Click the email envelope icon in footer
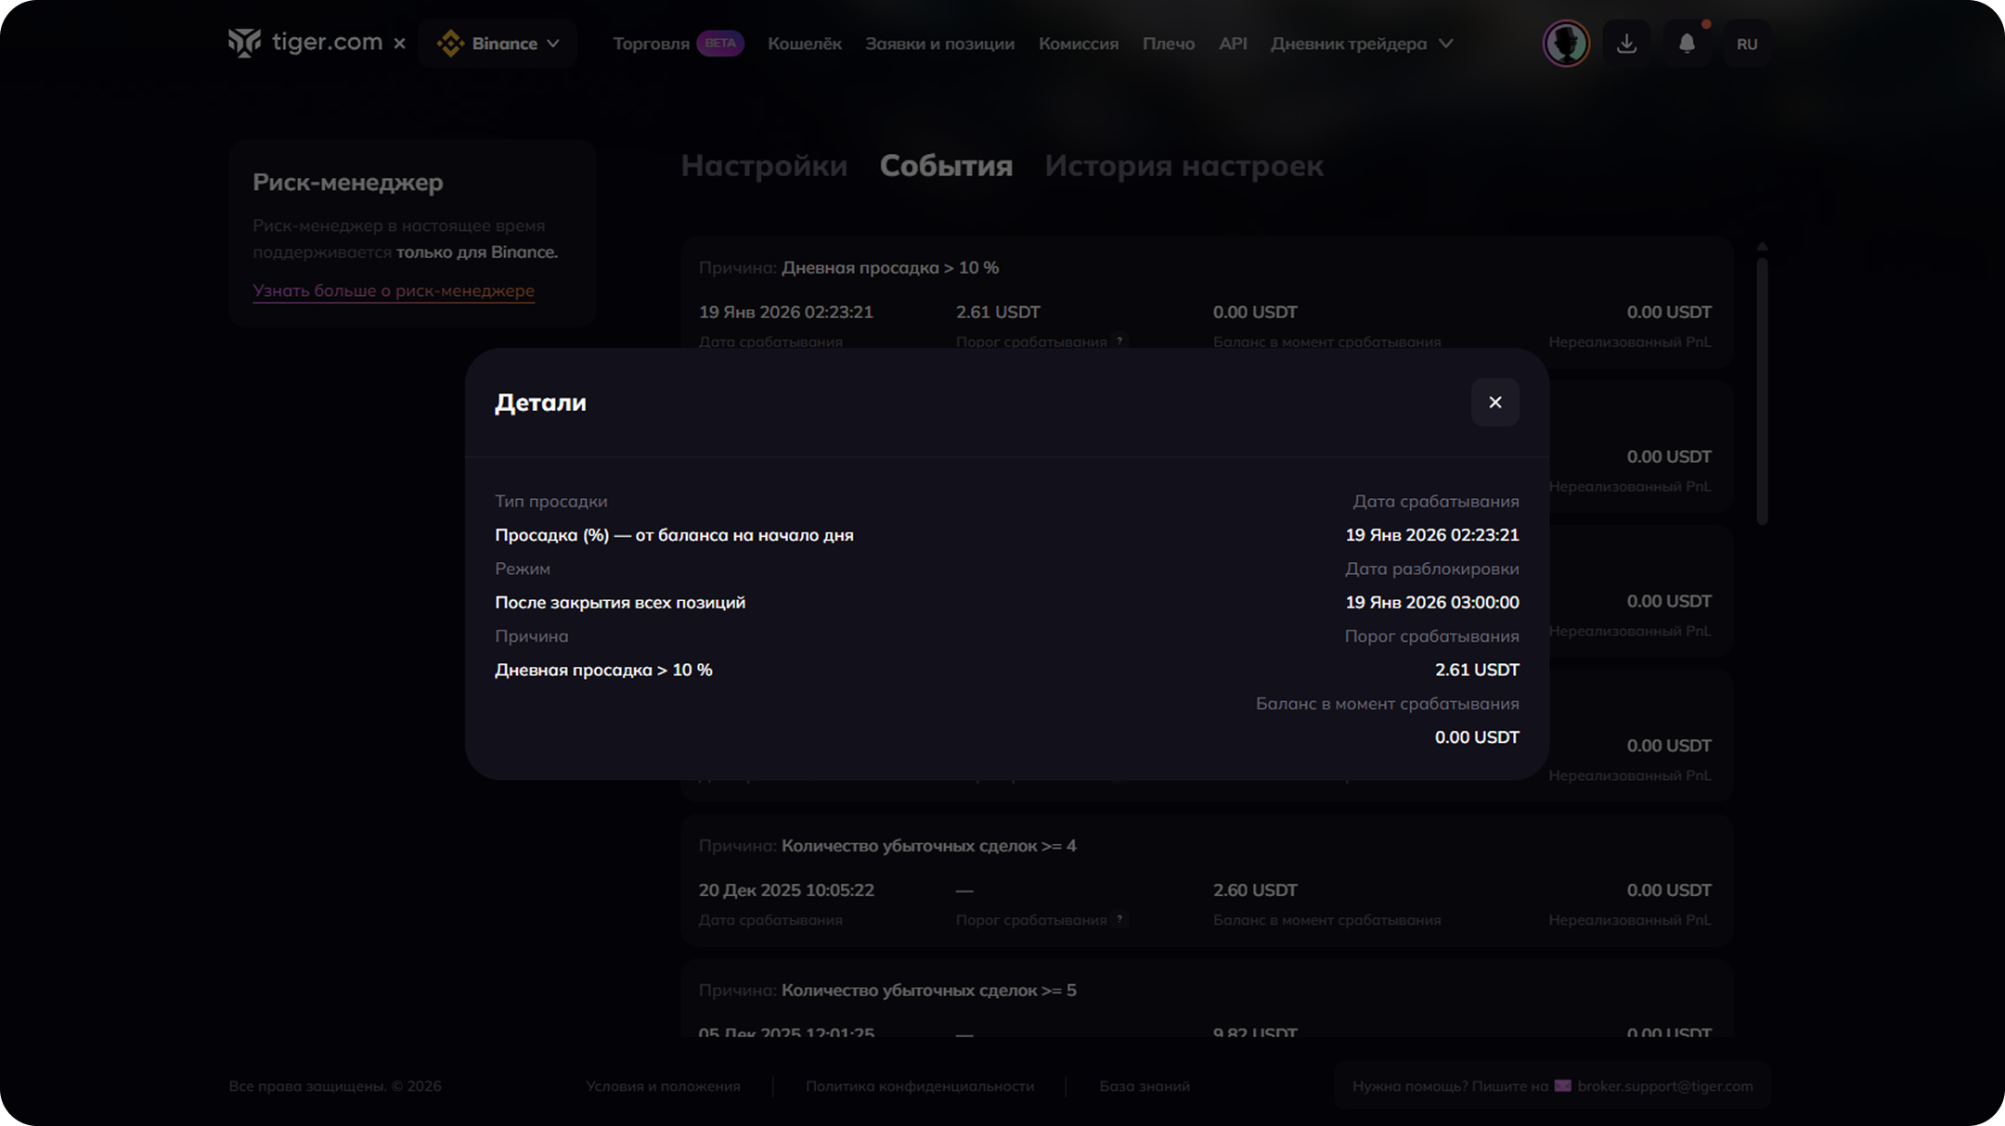This screenshot has height=1126, width=2005. [x=1563, y=1085]
